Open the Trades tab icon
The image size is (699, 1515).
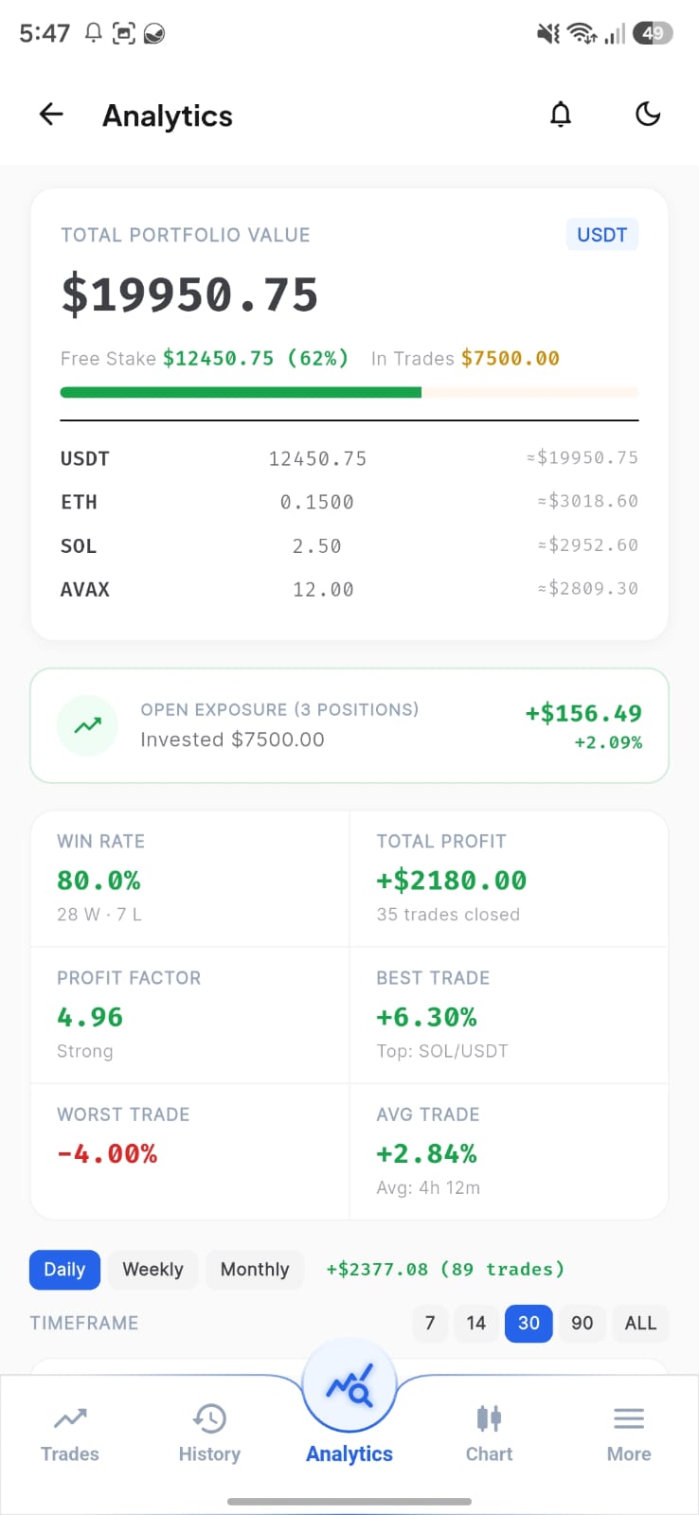(x=70, y=1417)
